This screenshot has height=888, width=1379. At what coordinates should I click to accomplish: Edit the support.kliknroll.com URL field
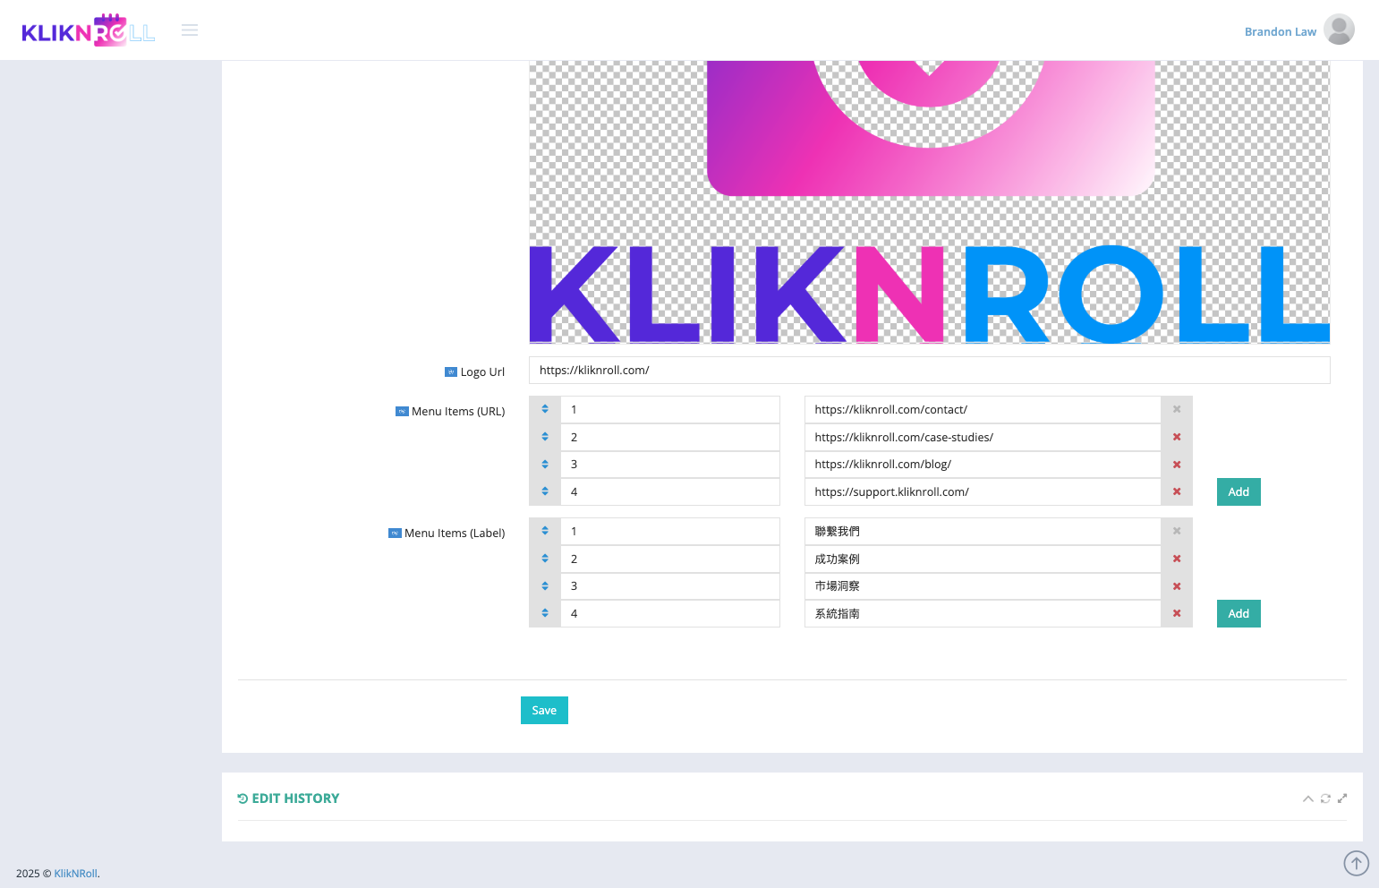click(983, 491)
